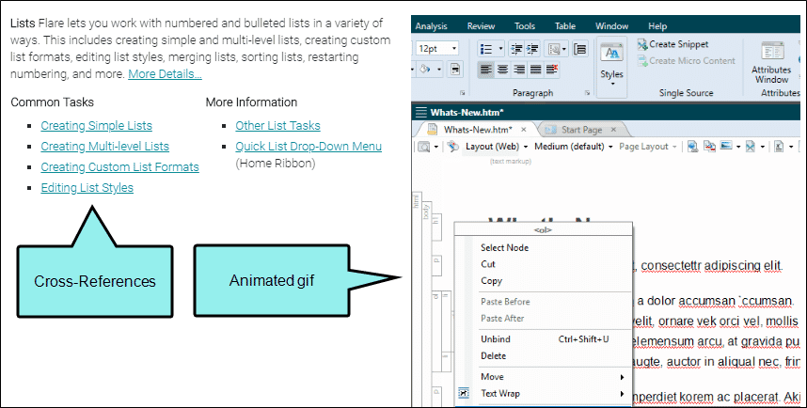The image size is (807, 408).
Task: Open the 12pt font size dropdown
Action: (454, 49)
